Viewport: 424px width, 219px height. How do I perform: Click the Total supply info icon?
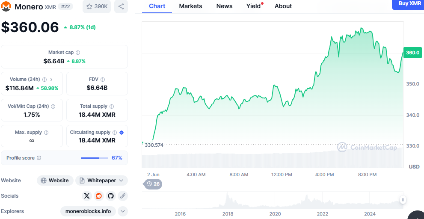[x=112, y=106]
